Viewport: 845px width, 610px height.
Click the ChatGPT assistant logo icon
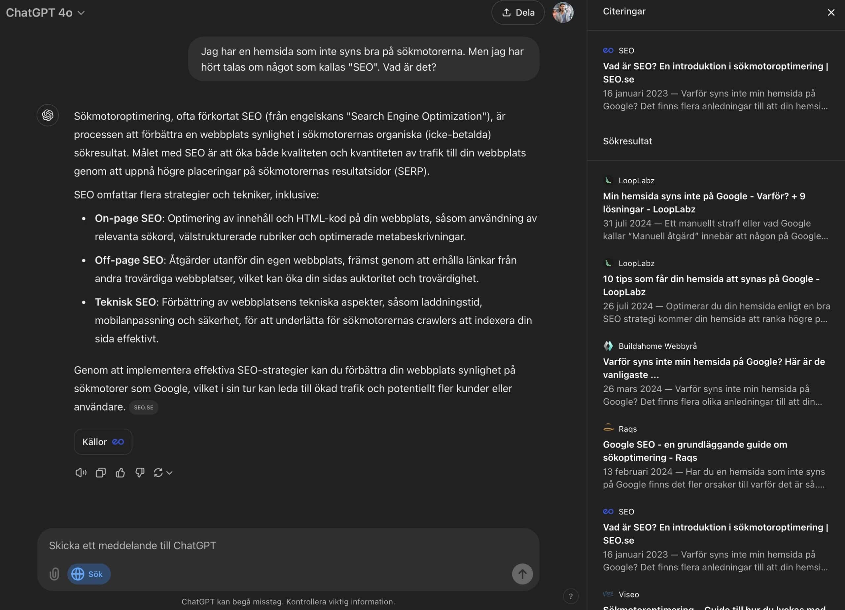[x=48, y=115]
